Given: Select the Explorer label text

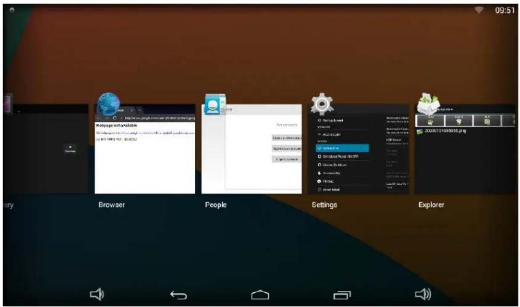Looking at the screenshot, I should 431,205.
